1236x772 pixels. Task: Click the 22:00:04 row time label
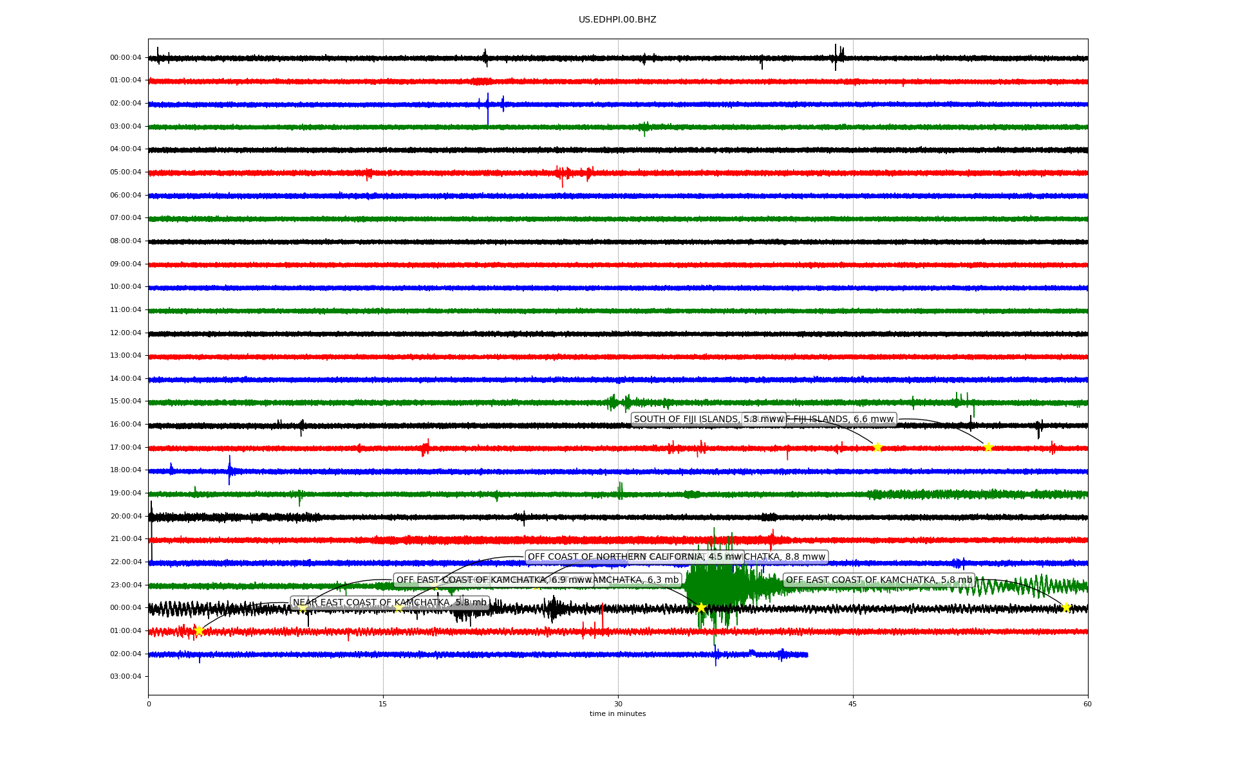point(126,562)
